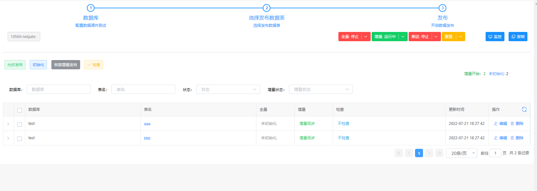Toggle the select-all checkbox in header

(19, 110)
